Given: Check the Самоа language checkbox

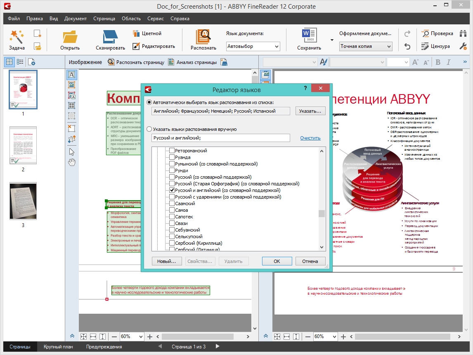Looking at the screenshot, I should [x=172, y=210].
